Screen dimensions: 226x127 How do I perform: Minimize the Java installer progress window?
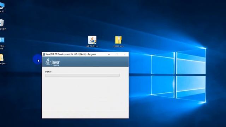click(x=109, y=54)
